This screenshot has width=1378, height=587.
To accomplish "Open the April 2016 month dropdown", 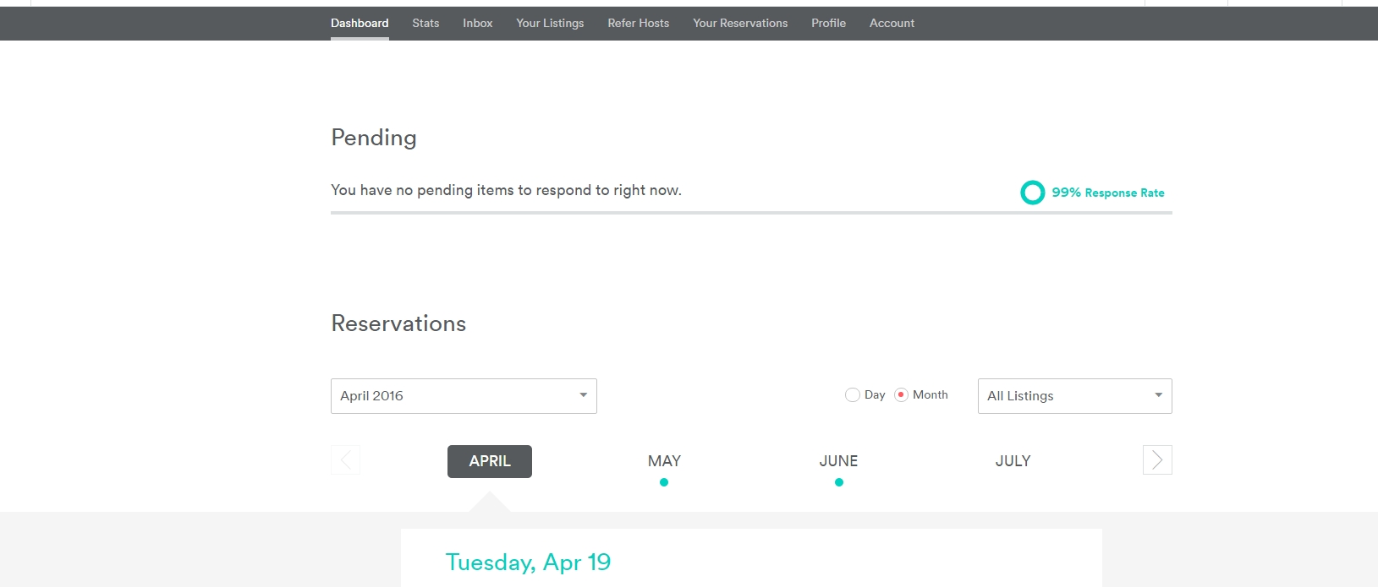I will 464,396.
